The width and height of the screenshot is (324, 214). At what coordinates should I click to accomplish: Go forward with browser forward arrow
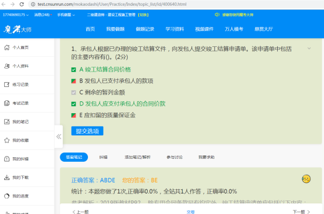tap(13, 4)
